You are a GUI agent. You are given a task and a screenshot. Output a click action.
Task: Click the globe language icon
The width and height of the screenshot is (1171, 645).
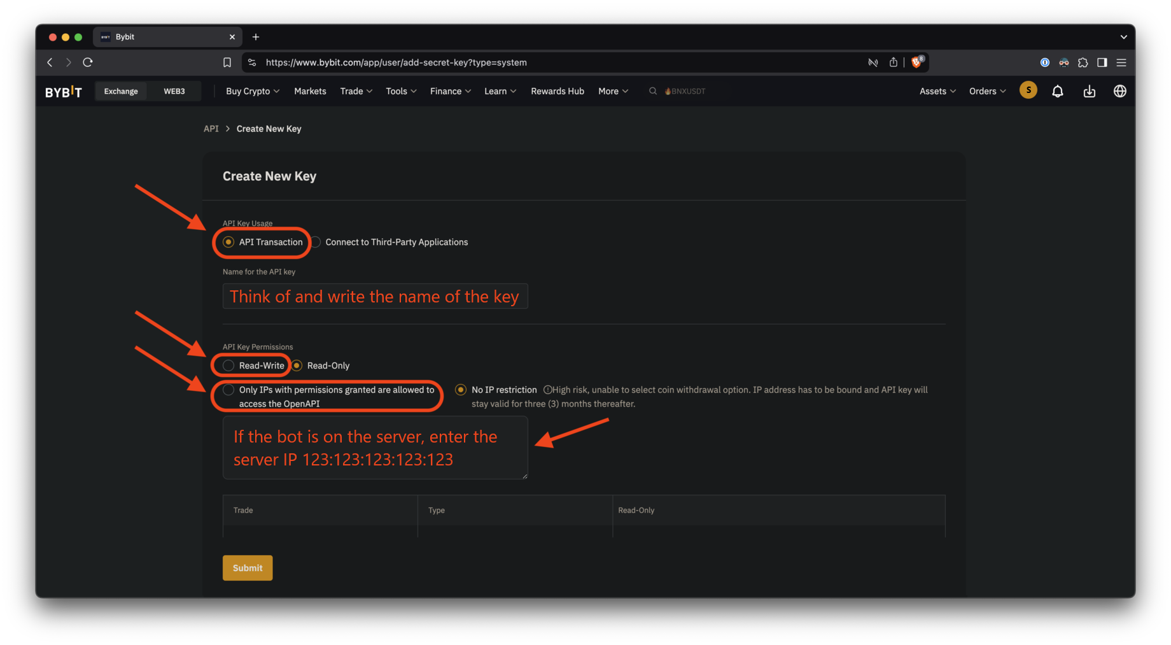[x=1119, y=91]
